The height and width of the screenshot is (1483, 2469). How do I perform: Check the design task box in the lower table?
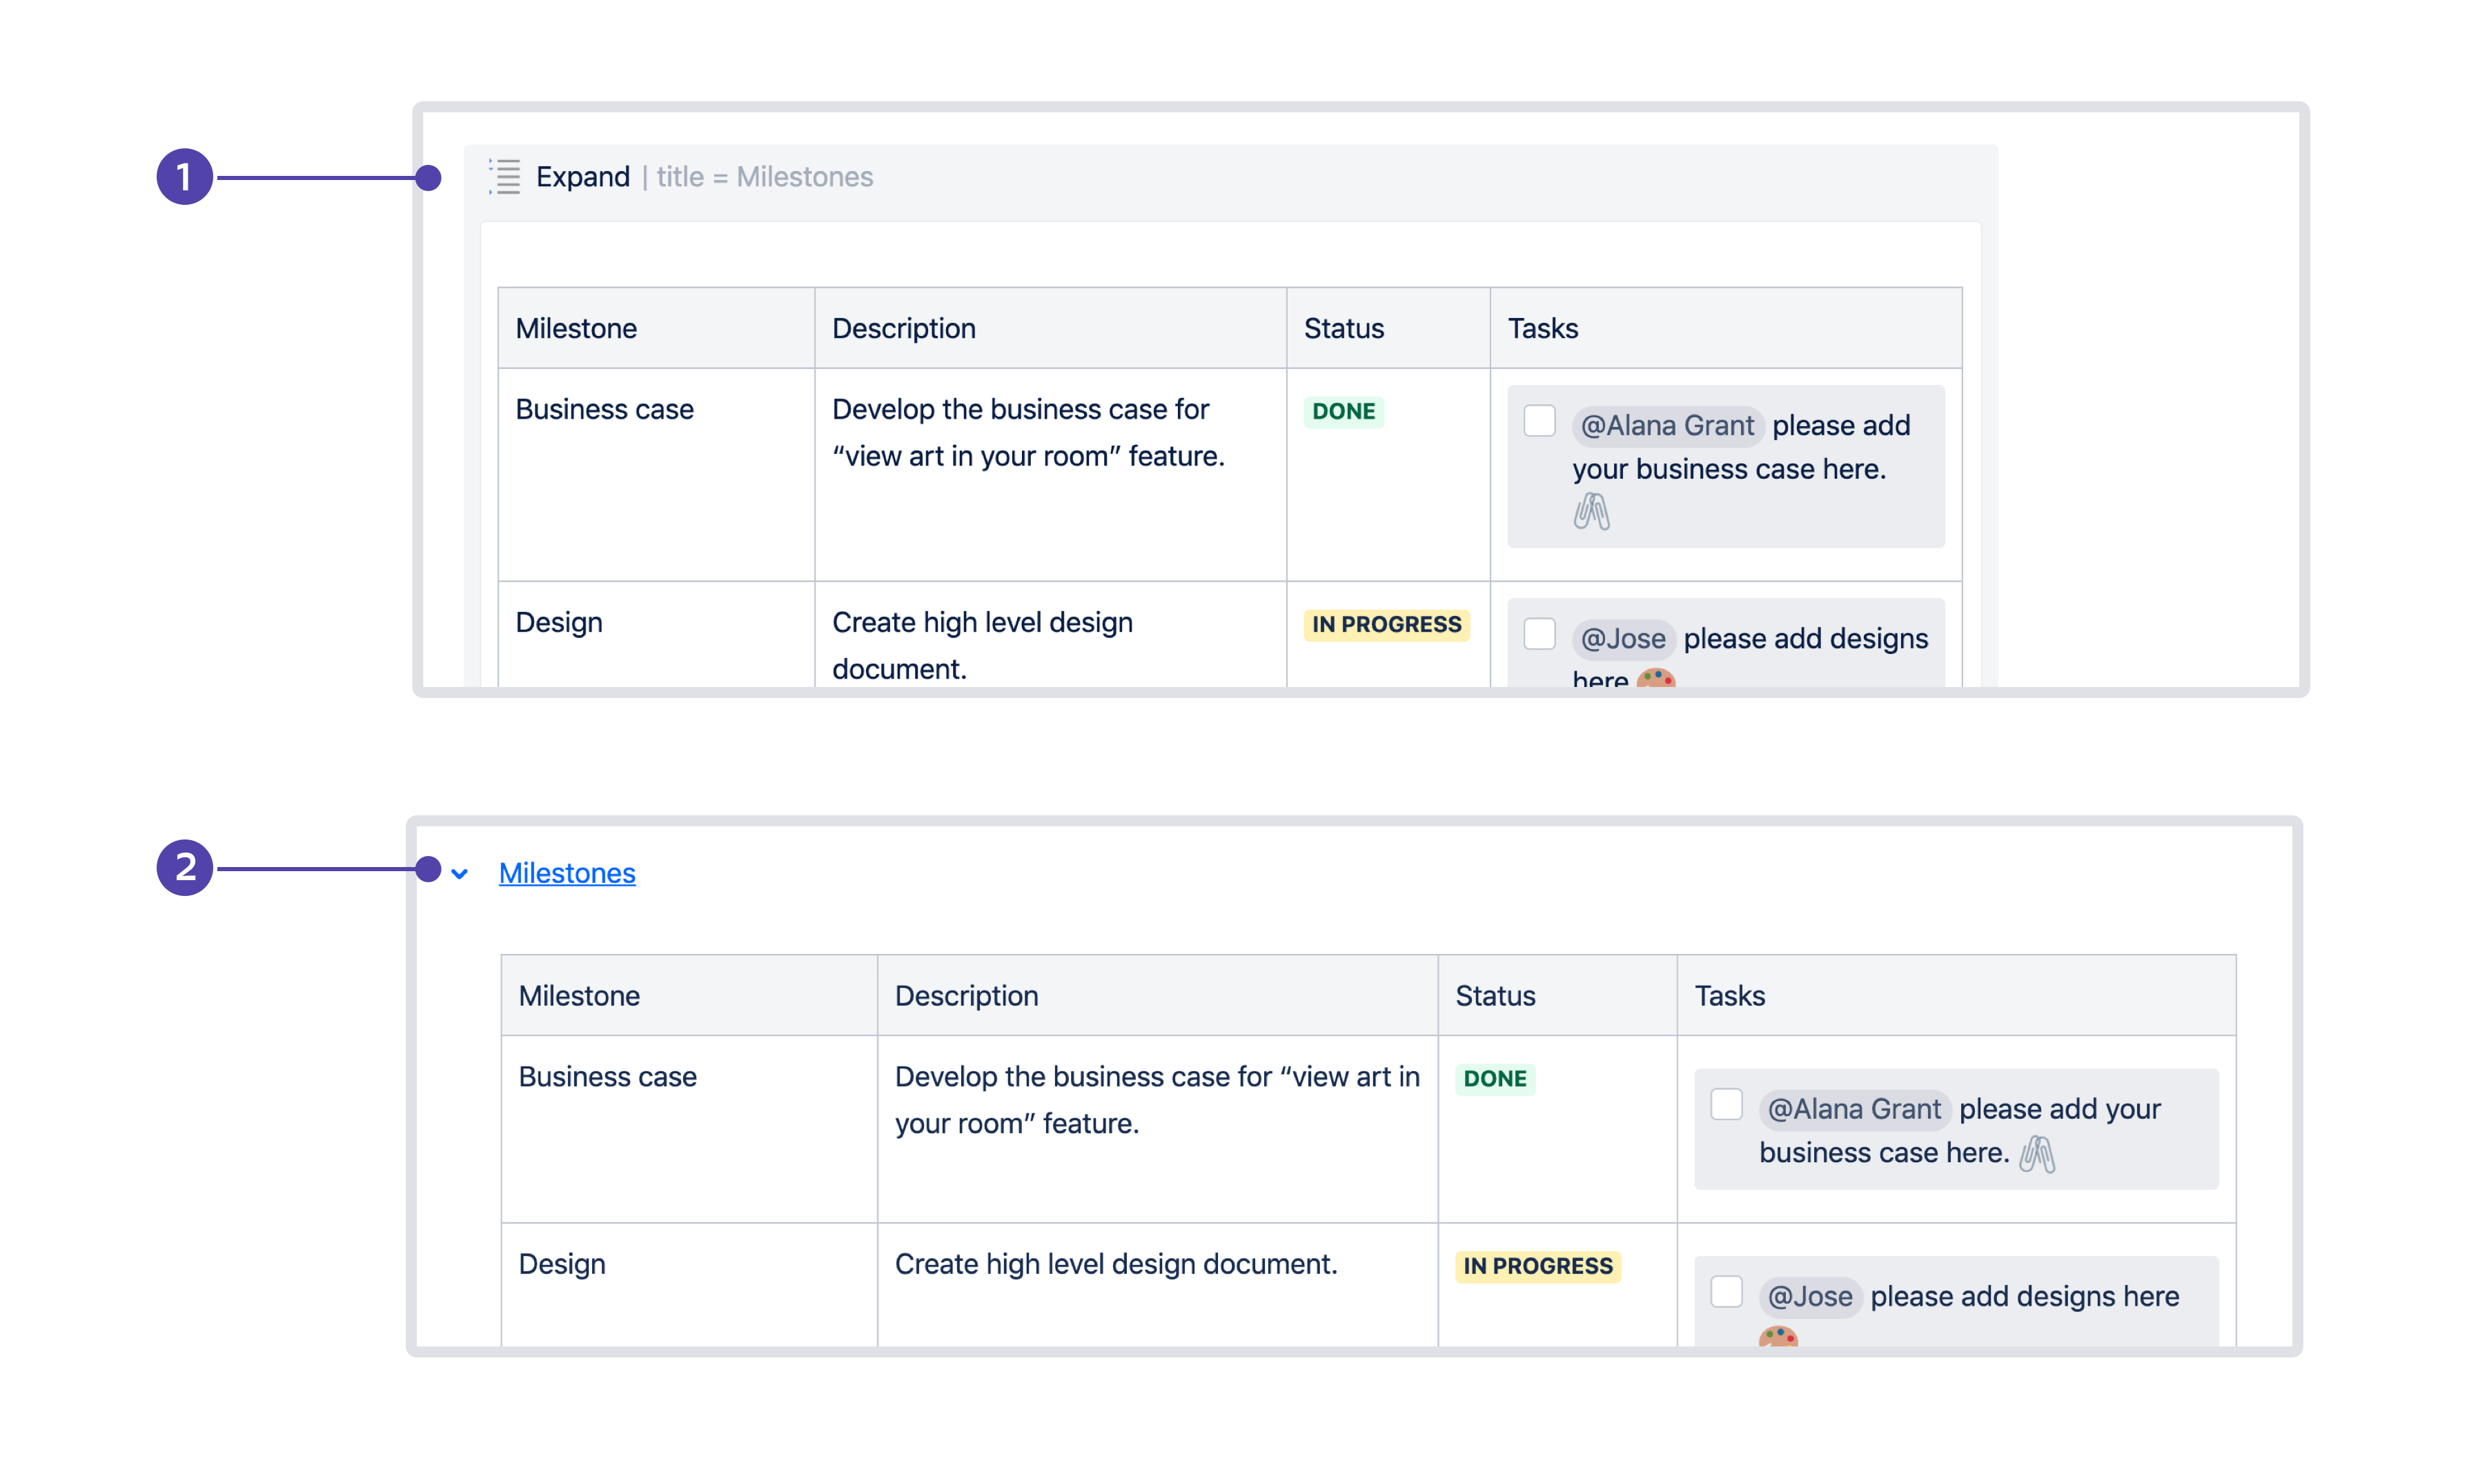[x=1725, y=1292]
